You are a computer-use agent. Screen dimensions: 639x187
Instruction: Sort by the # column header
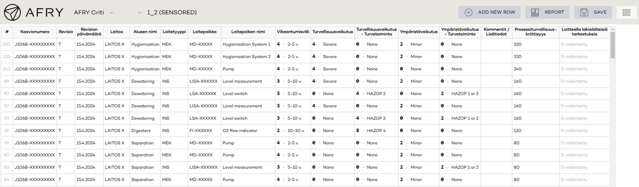7,32
